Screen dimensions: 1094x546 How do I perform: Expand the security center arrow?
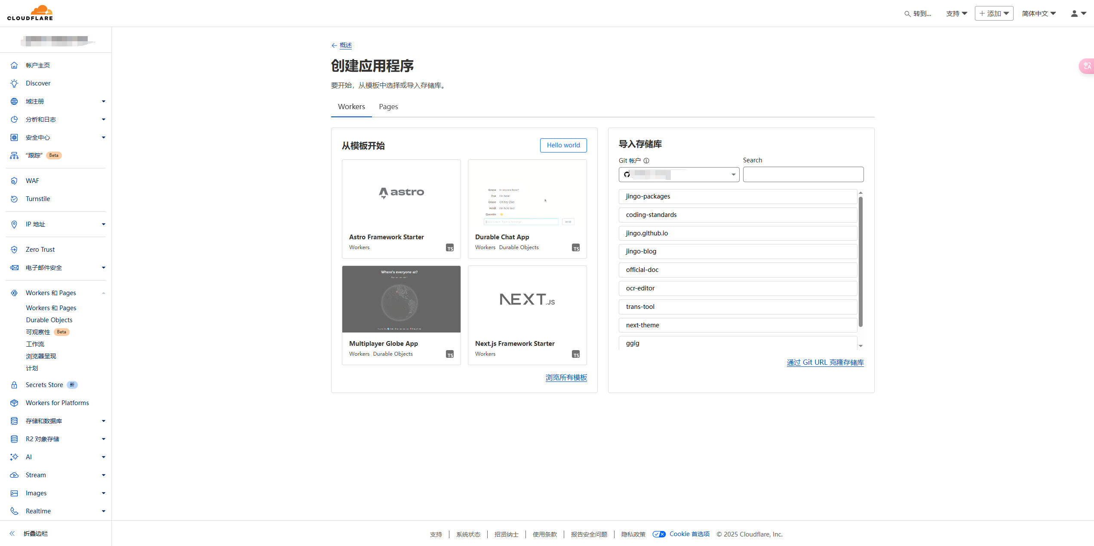103,137
